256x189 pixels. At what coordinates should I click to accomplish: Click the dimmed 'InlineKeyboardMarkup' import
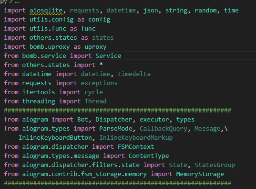click(136, 138)
